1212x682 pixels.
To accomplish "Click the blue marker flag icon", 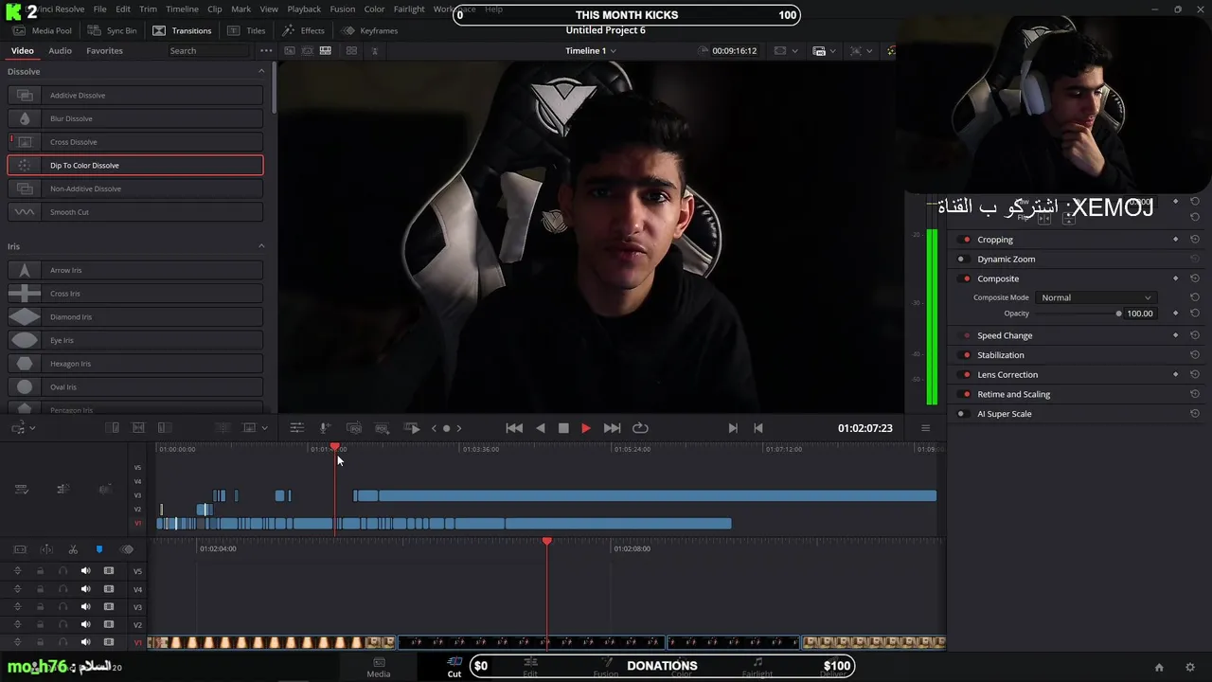I will pos(98,549).
